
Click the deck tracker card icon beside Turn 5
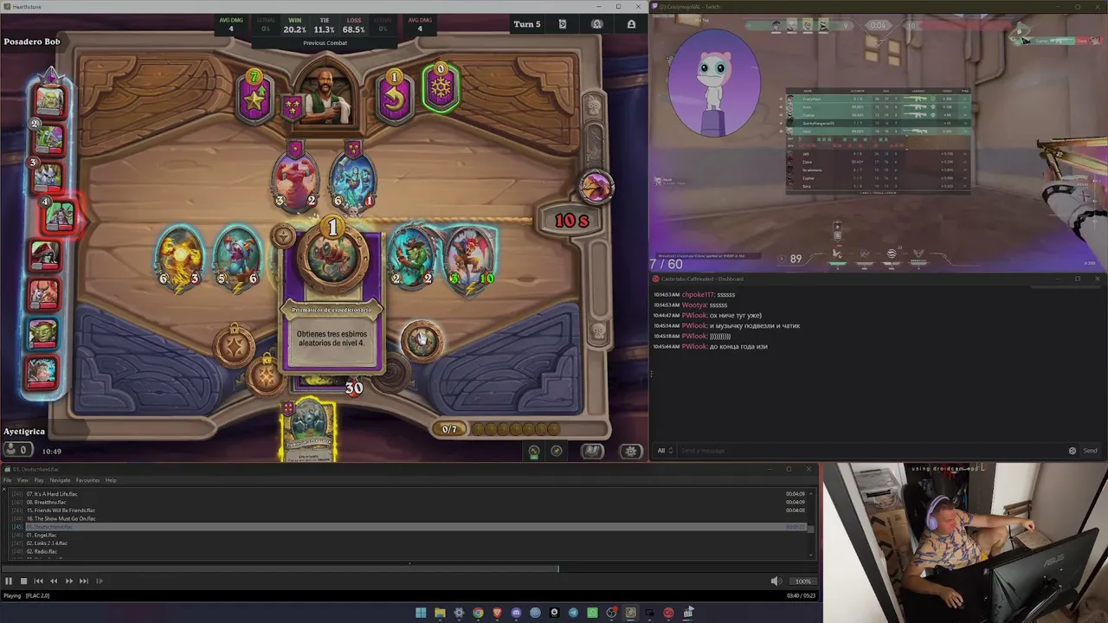pyautogui.click(x=563, y=24)
